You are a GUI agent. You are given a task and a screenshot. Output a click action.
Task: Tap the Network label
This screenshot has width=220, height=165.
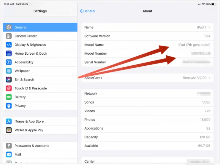(91, 93)
